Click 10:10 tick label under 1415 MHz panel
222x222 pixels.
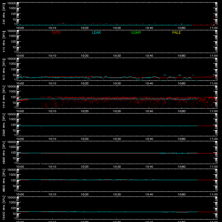pos(52,111)
